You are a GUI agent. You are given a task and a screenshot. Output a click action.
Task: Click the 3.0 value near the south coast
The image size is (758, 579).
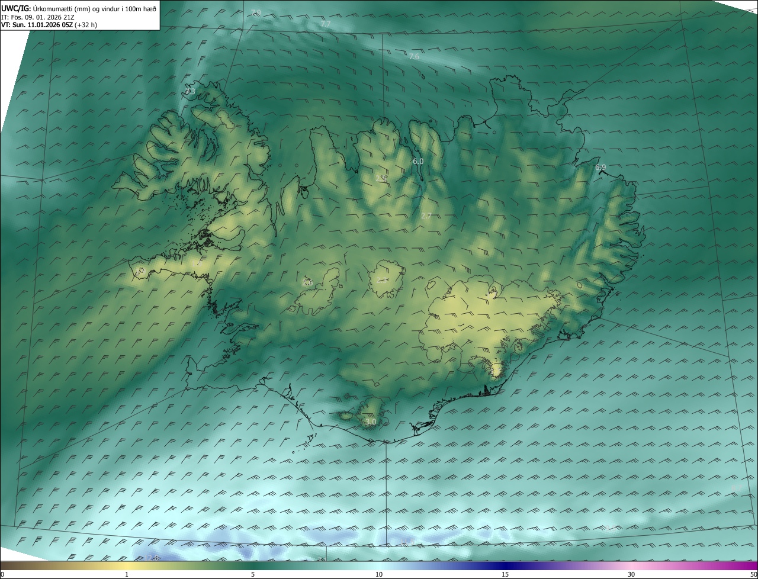(x=371, y=422)
